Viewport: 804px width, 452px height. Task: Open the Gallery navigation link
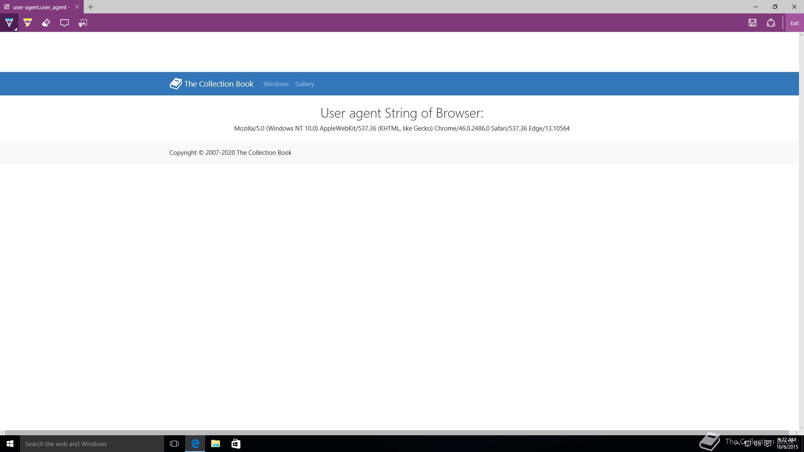304,84
